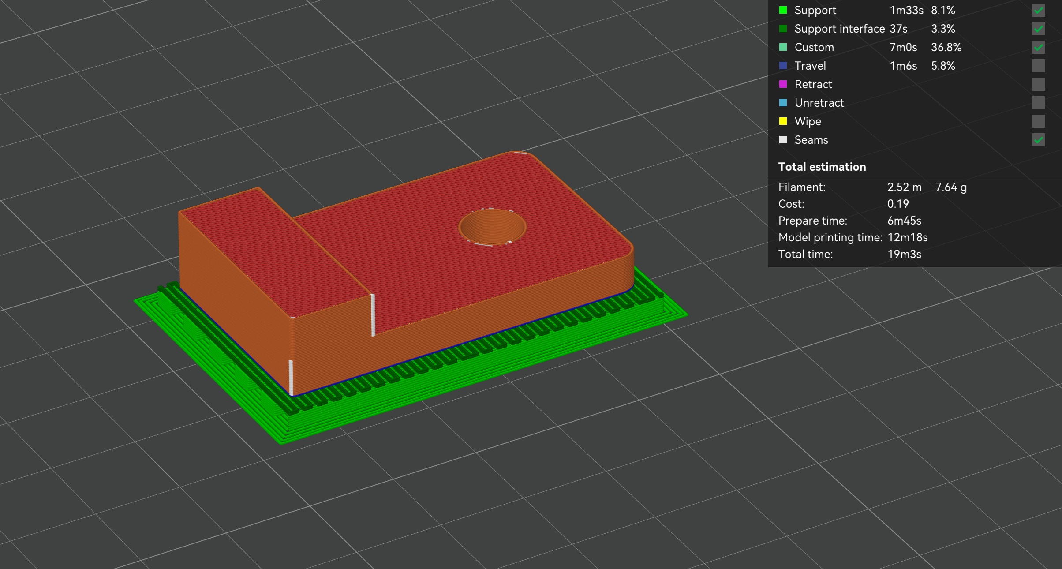Hide Support interface lines via checkbox

pos(1038,29)
